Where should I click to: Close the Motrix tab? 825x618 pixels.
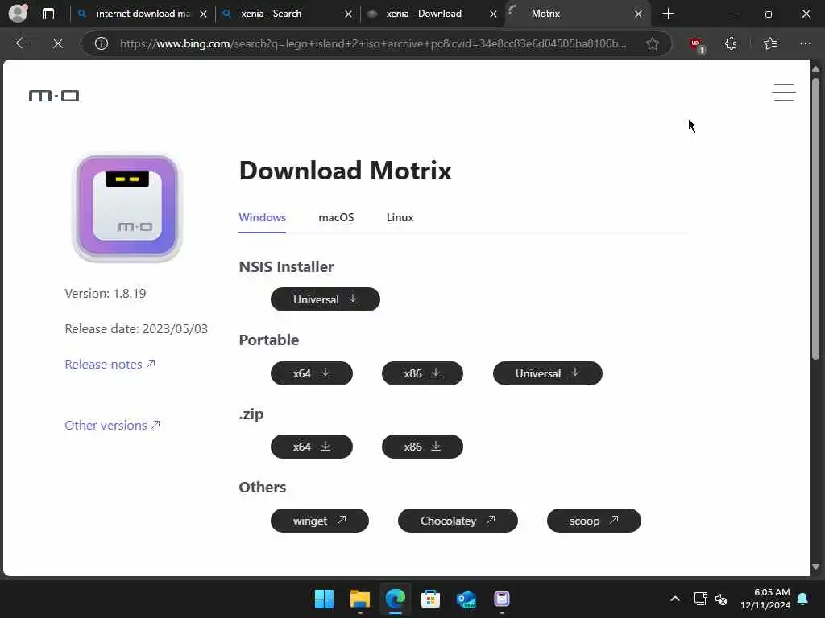[x=638, y=14]
